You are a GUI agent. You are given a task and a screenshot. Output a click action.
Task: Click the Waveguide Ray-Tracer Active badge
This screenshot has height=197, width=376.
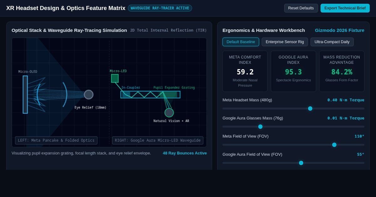pos(160,8)
